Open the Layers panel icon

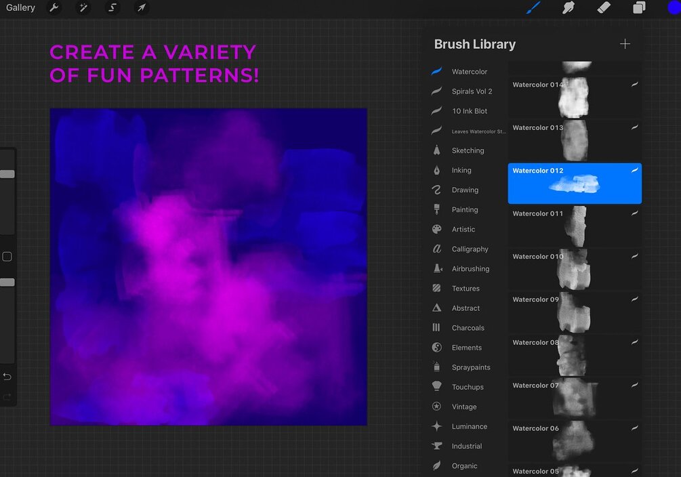[x=639, y=8]
